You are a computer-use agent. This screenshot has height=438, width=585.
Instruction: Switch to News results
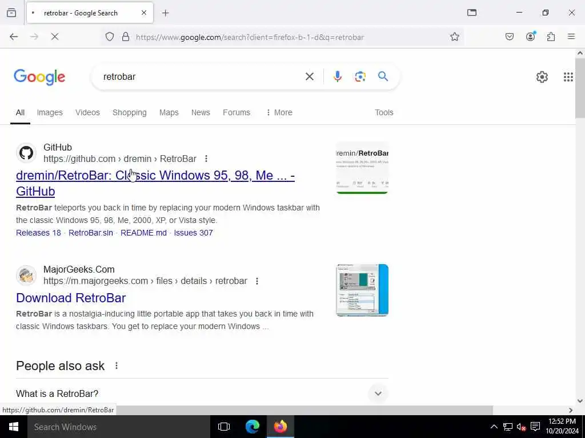pyautogui.click(x=201, y=112)
